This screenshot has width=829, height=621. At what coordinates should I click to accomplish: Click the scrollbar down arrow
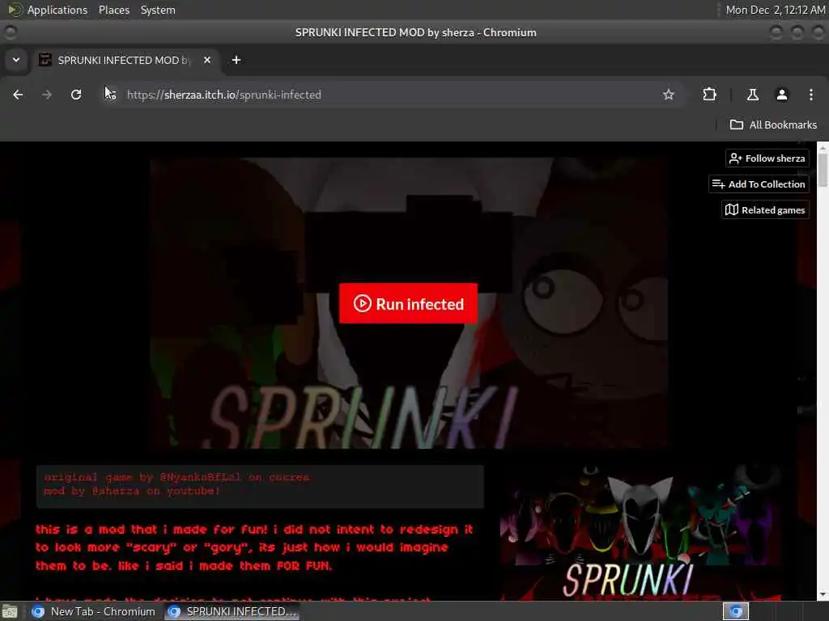tap(823, 595)
